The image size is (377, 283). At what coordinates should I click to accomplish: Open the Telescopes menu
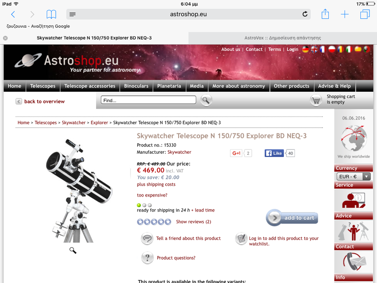(43, 86)
